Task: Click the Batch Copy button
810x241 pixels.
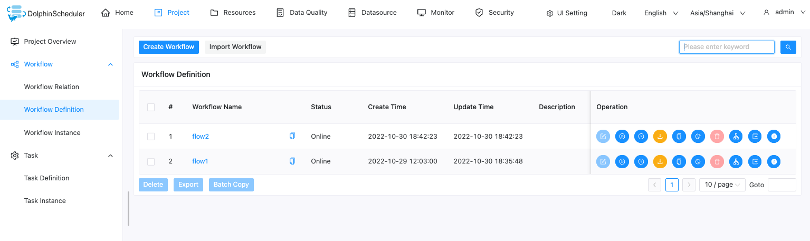Action: [x=231, y=185]
